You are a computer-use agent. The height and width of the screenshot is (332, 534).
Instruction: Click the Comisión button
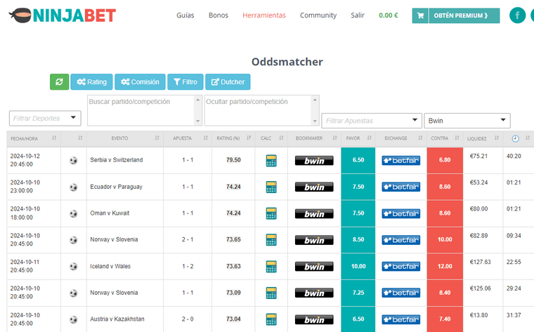[x=140, y=82]
